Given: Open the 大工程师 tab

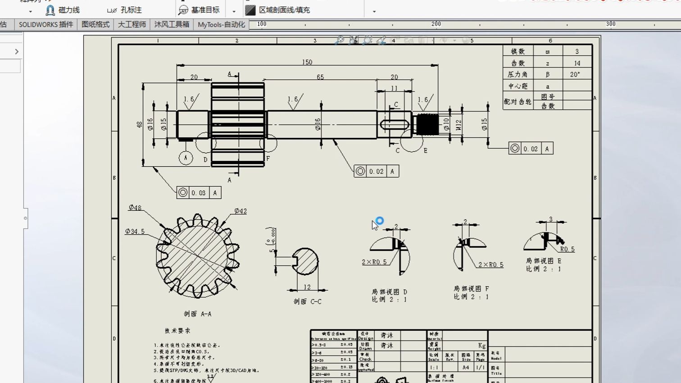Looking at the screenshot, I should 132,24.
